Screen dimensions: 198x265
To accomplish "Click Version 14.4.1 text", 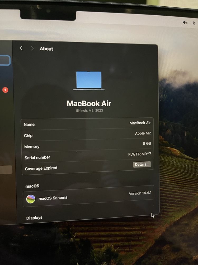I will [x=140, y=193].
